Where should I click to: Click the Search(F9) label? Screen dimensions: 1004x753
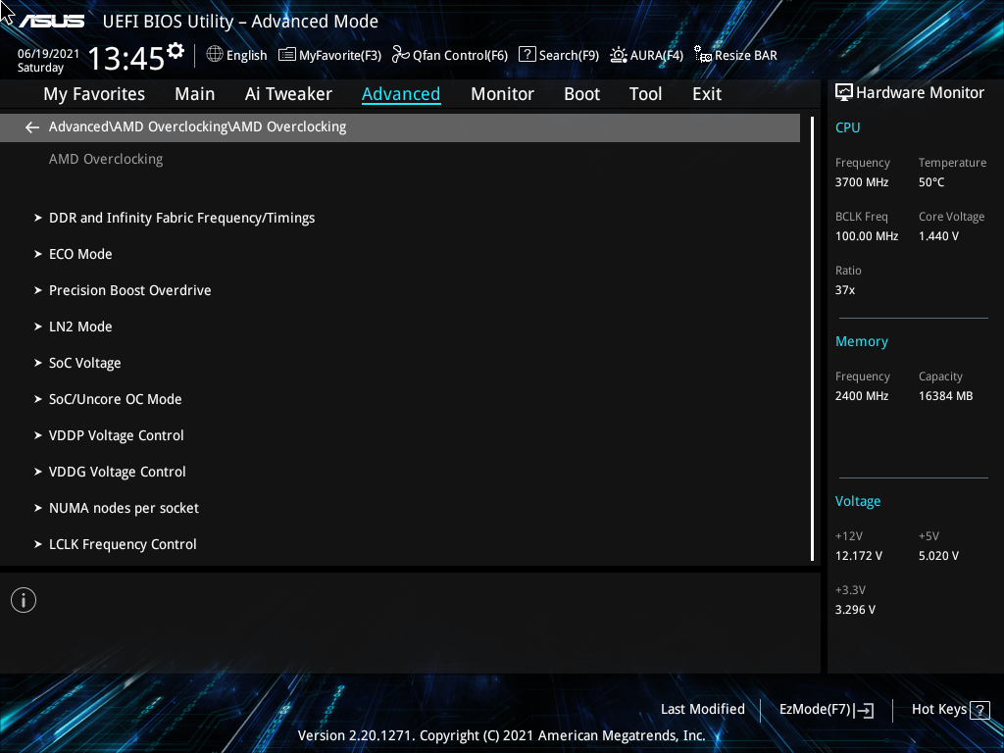tap(569, 56)
